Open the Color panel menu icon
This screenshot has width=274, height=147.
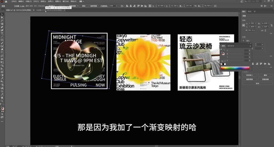[x=250, y=46]
